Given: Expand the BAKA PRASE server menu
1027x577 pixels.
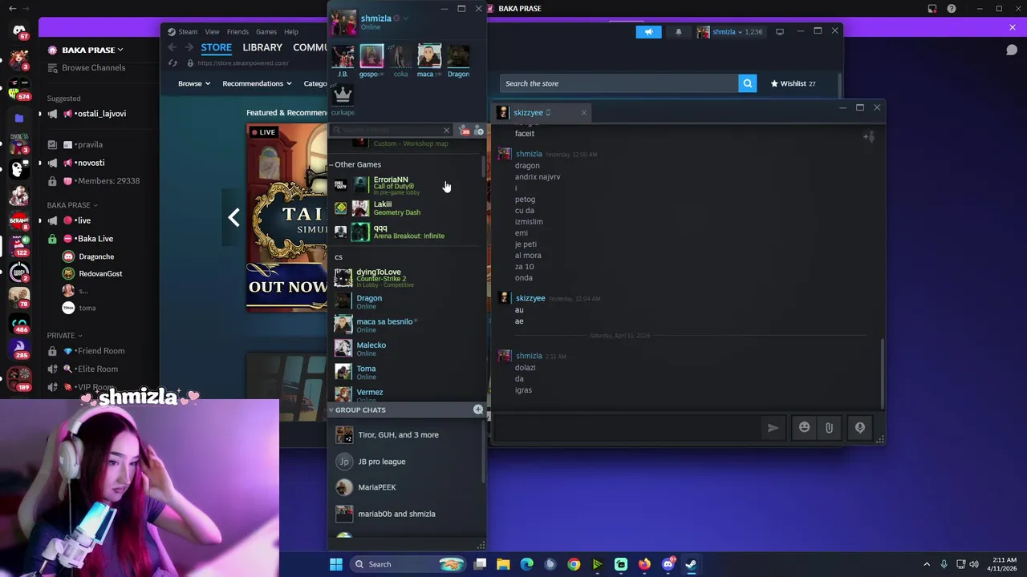Looking at the screenshot, I should click(92, 50).
